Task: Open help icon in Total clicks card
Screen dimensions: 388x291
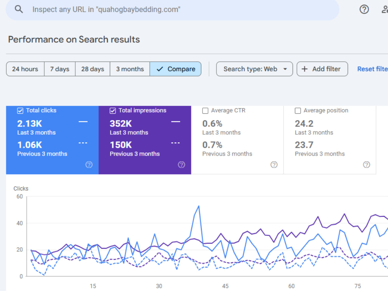Action: pos(89,165)
